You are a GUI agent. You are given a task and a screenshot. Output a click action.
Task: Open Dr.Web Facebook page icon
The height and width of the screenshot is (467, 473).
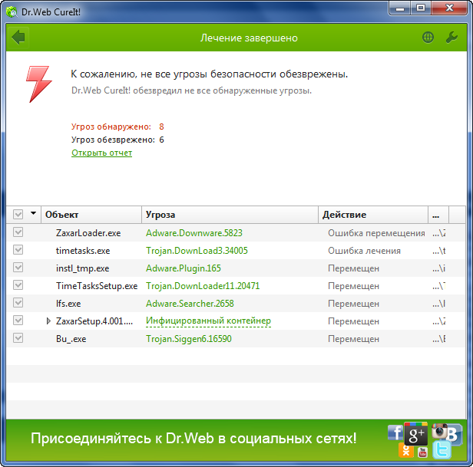[x=395, y=432]
